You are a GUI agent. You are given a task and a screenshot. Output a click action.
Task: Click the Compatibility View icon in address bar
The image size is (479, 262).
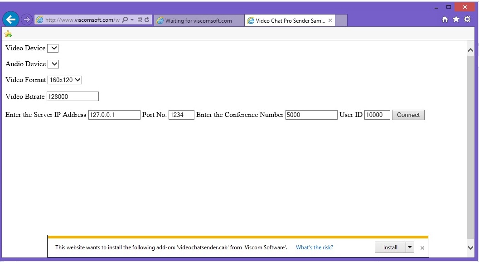click(140, 20)
